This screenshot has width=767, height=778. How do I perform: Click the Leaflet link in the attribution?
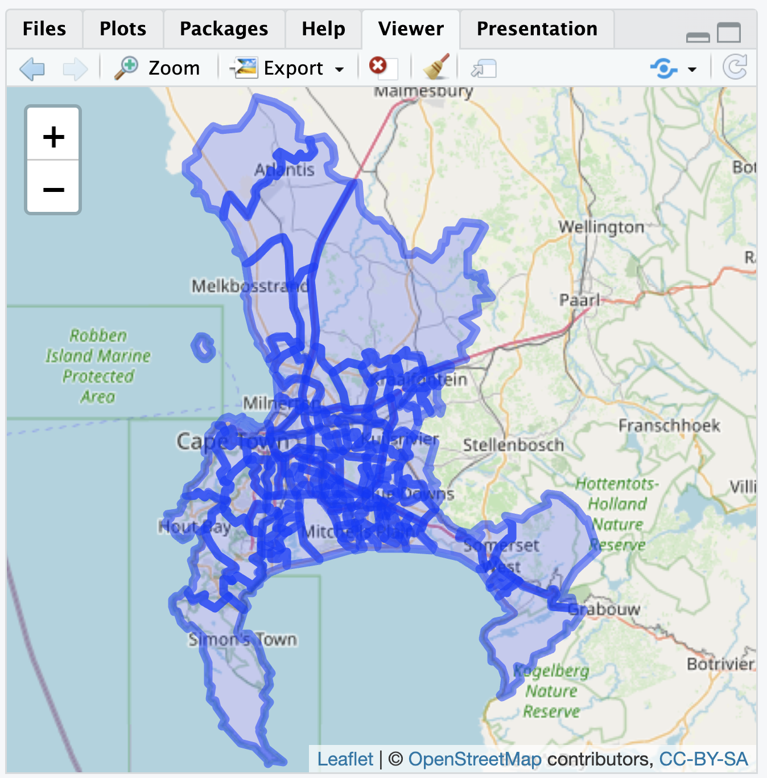(x=346, y=759)
